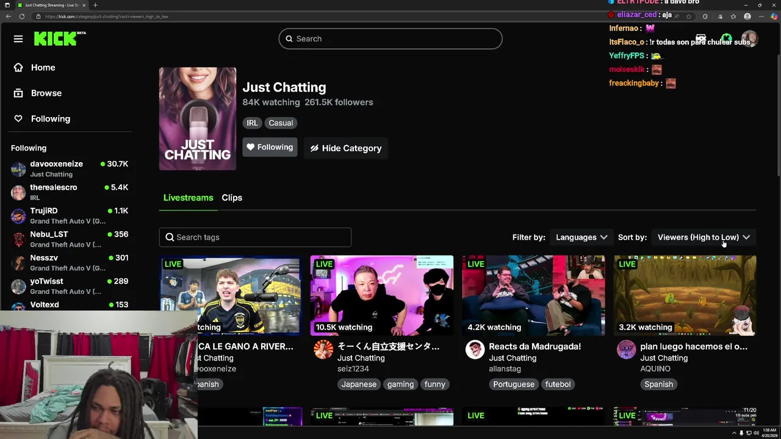Open therealescro followed channel
Image resolution: width=781 pixels, height=439 pixels.
(x=70, y=192)
